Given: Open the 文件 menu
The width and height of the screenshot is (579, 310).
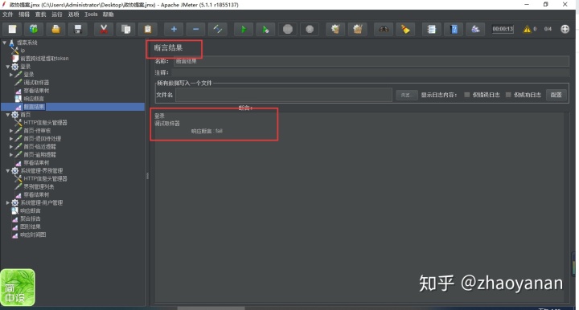Looking at the screenshot, I should (x=8, y=14).
